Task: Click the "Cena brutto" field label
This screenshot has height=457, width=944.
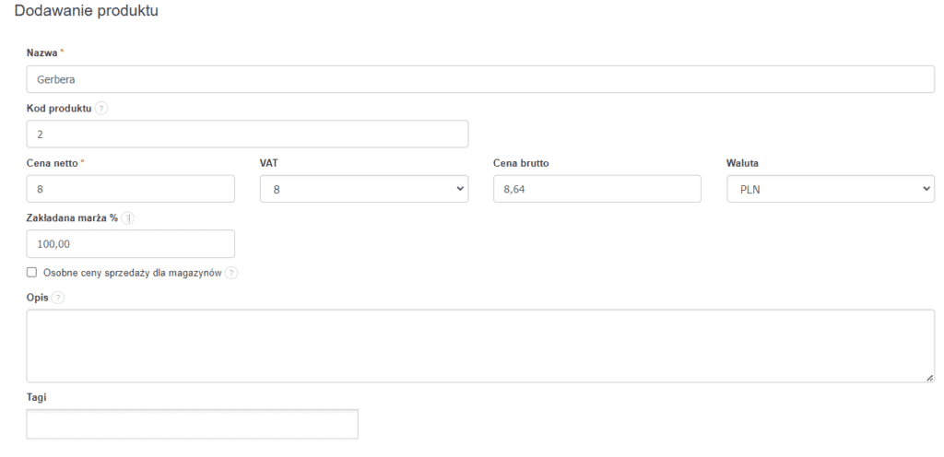Action: [523, 163]
